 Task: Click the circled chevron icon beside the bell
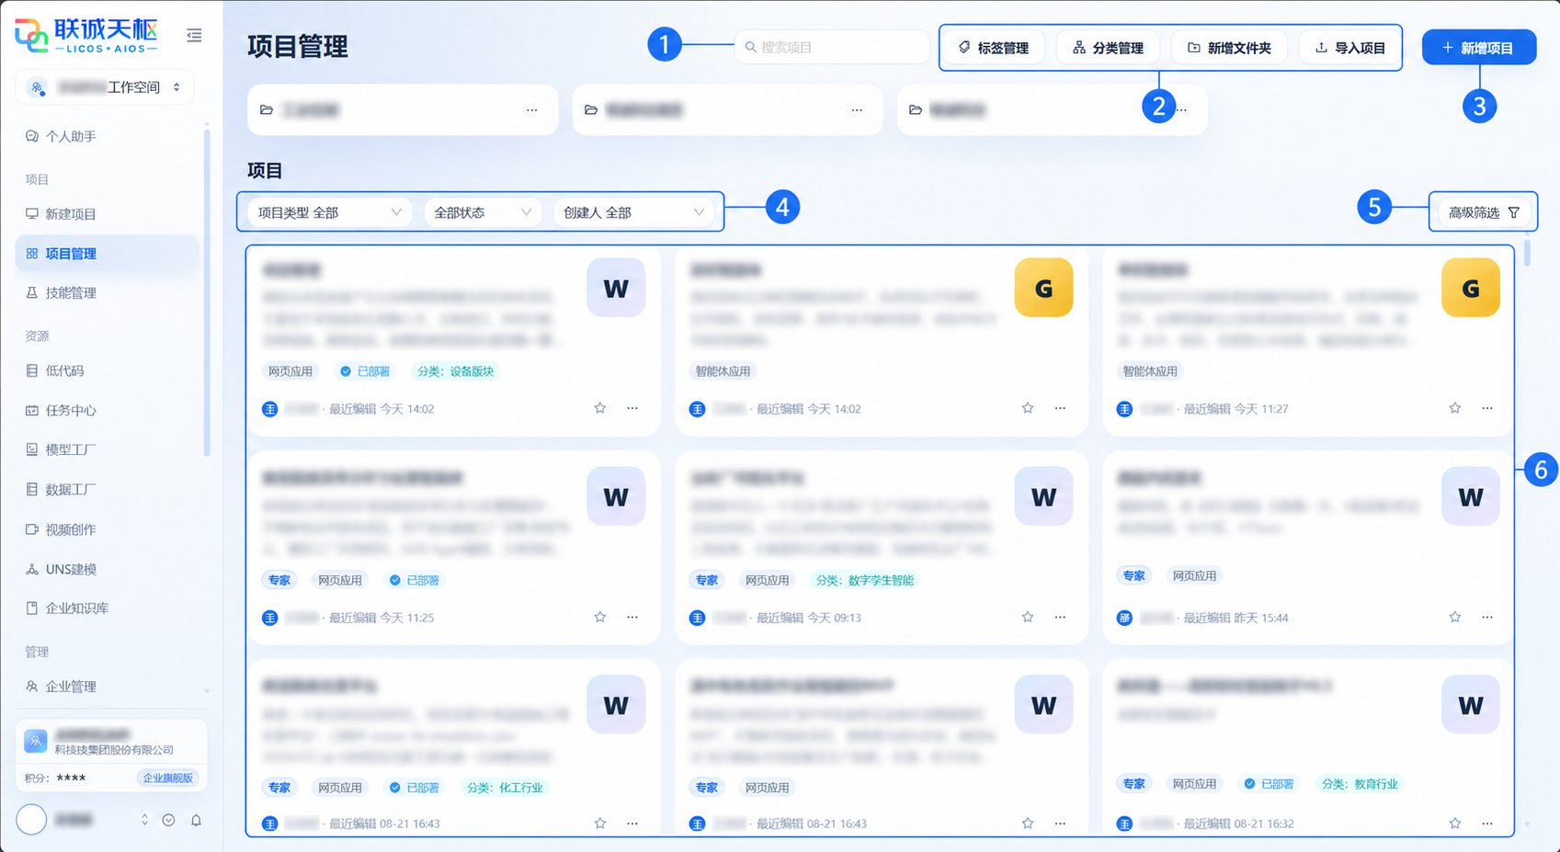tap(168, 820)
